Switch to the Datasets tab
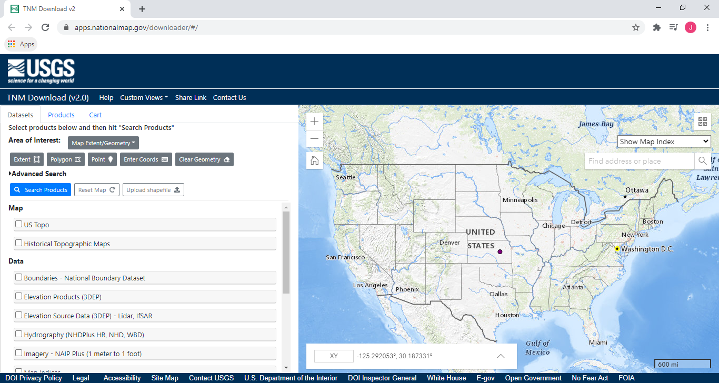 point(21,115)
